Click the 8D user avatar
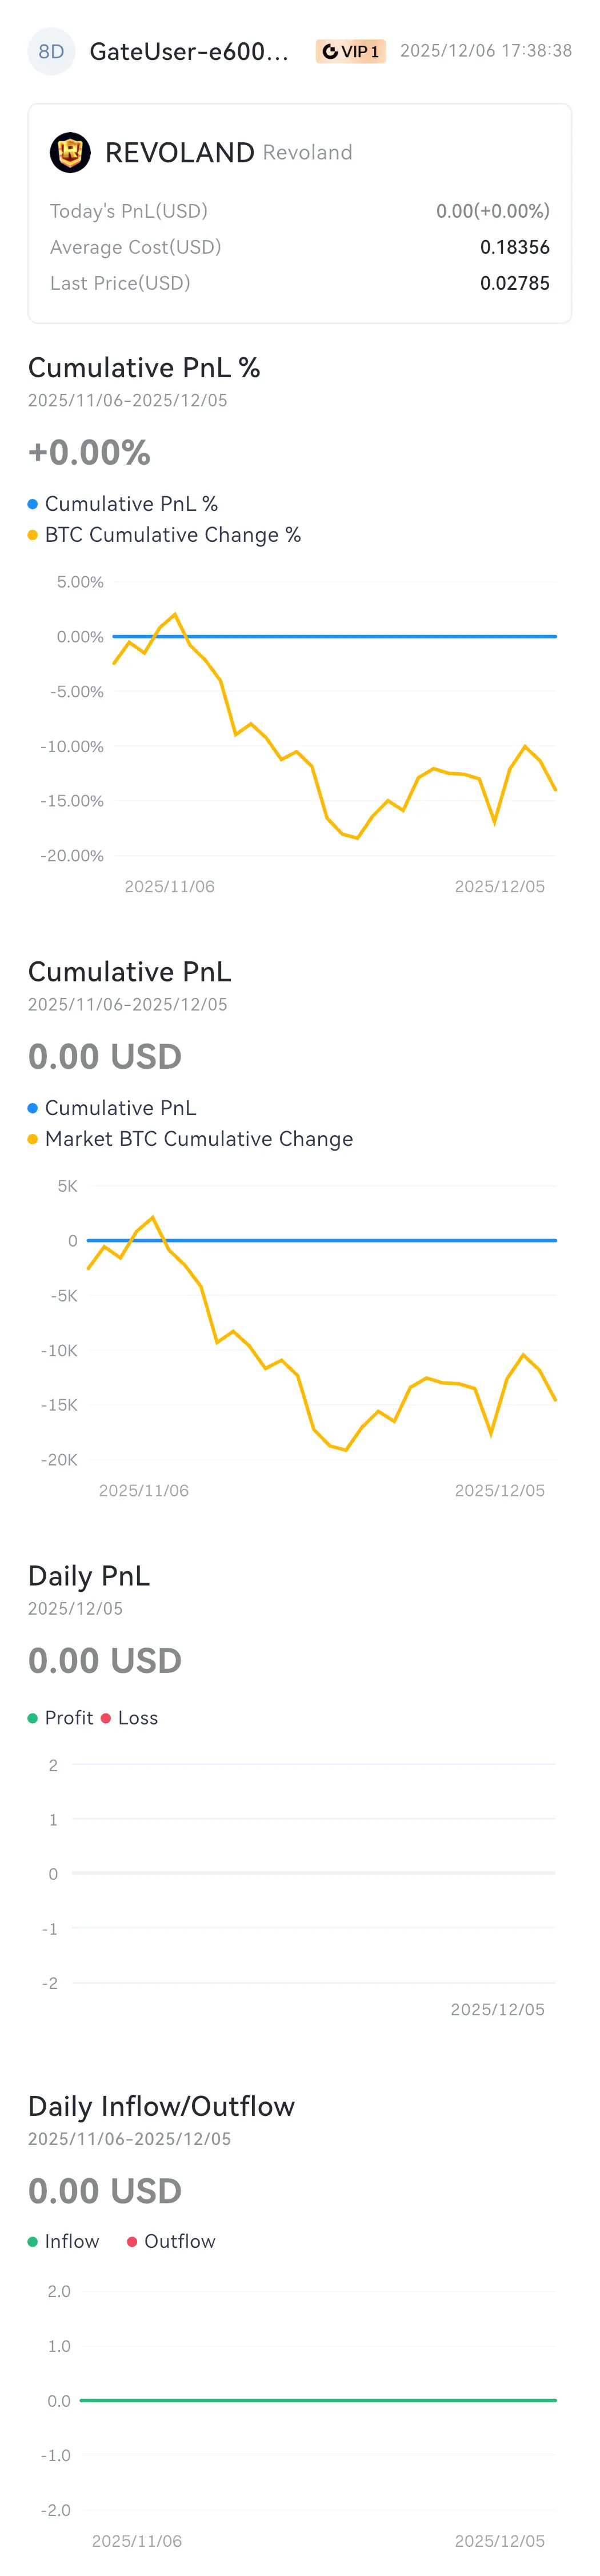This screenshot has width=600, height=2576. 51,51
